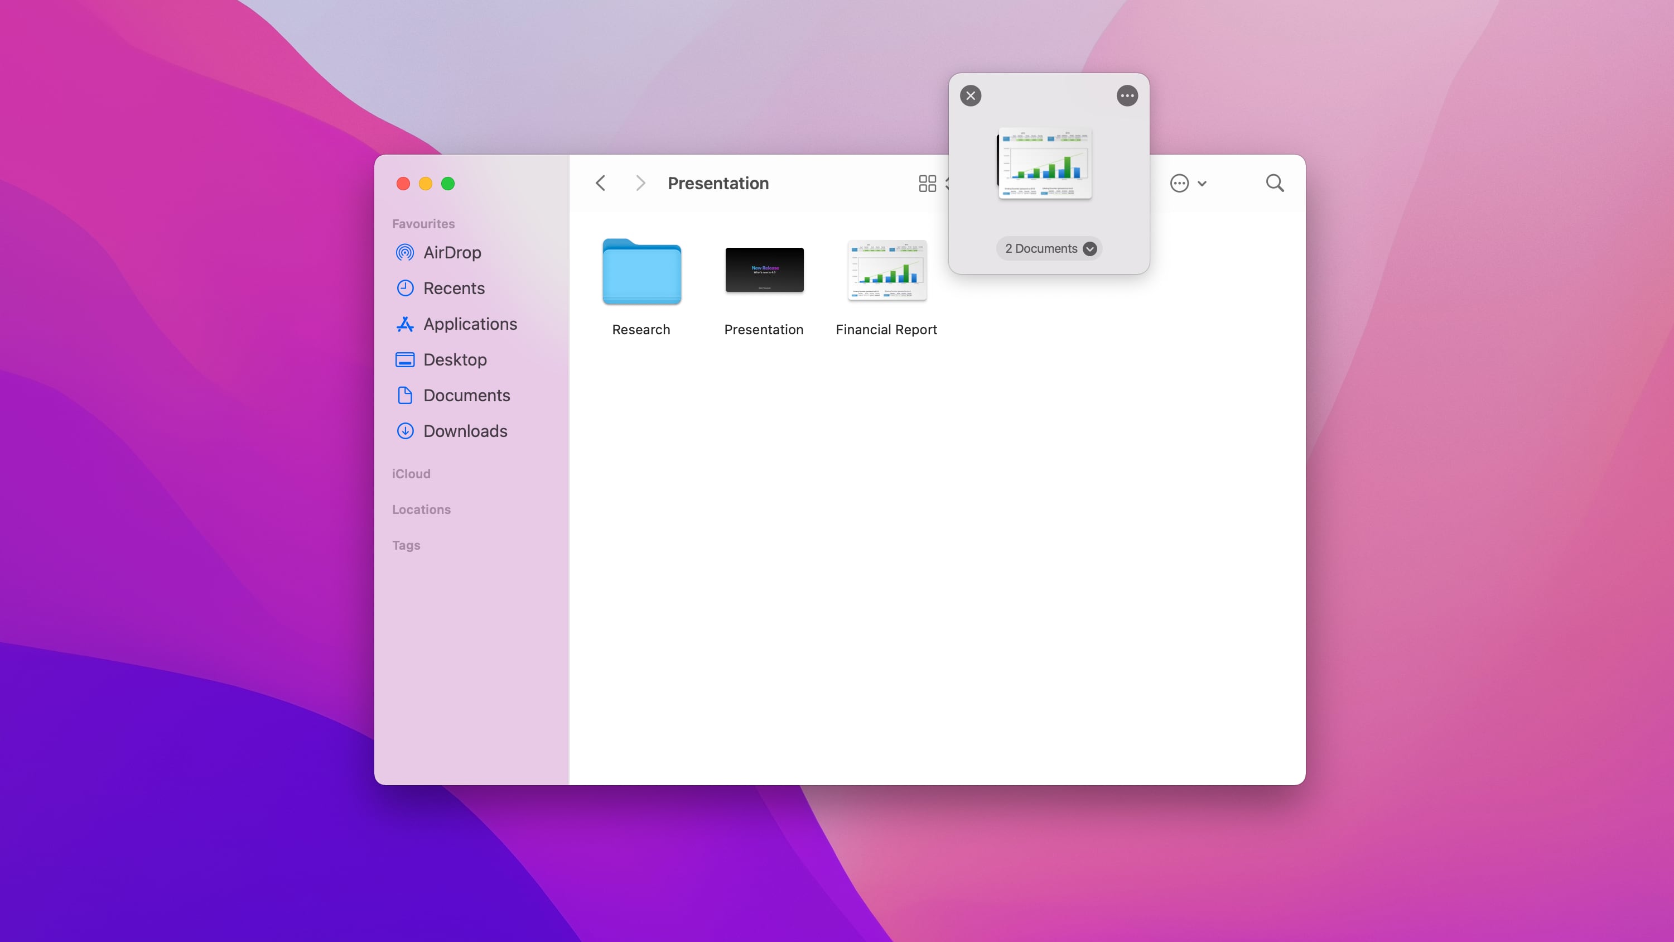Select Recents in the Favourites sidebar
Image resolution: width=1674 pixels, height=942 pixels.
[454, 288]
